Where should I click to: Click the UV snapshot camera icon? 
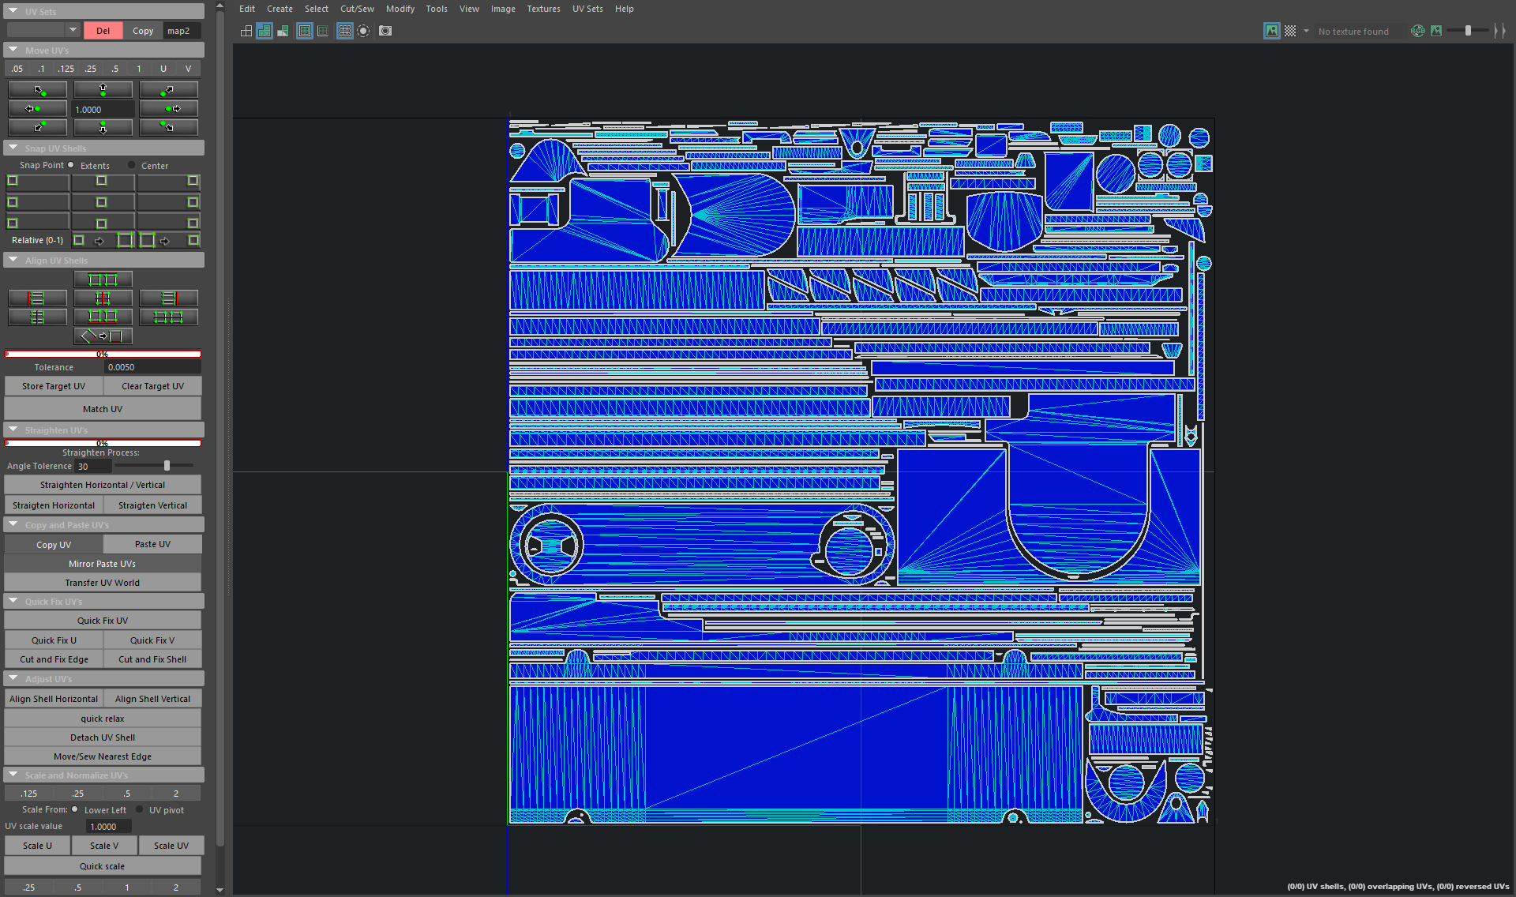click(385, 31)
